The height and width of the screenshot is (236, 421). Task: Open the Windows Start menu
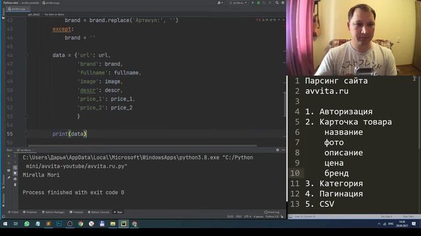coord(5,224)
